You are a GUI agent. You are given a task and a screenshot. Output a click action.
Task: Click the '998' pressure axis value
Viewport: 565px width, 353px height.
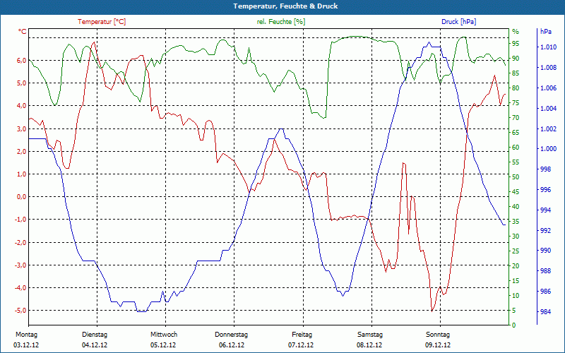tap(545, 169)
